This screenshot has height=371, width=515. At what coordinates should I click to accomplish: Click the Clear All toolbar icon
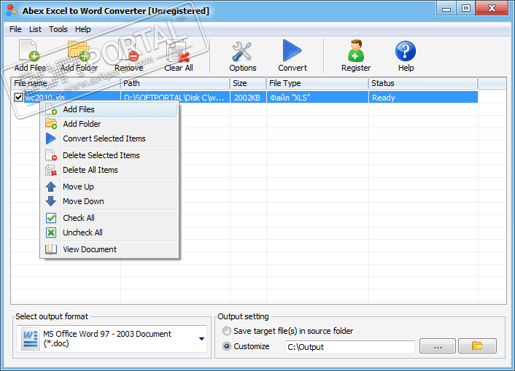point(178,52)
